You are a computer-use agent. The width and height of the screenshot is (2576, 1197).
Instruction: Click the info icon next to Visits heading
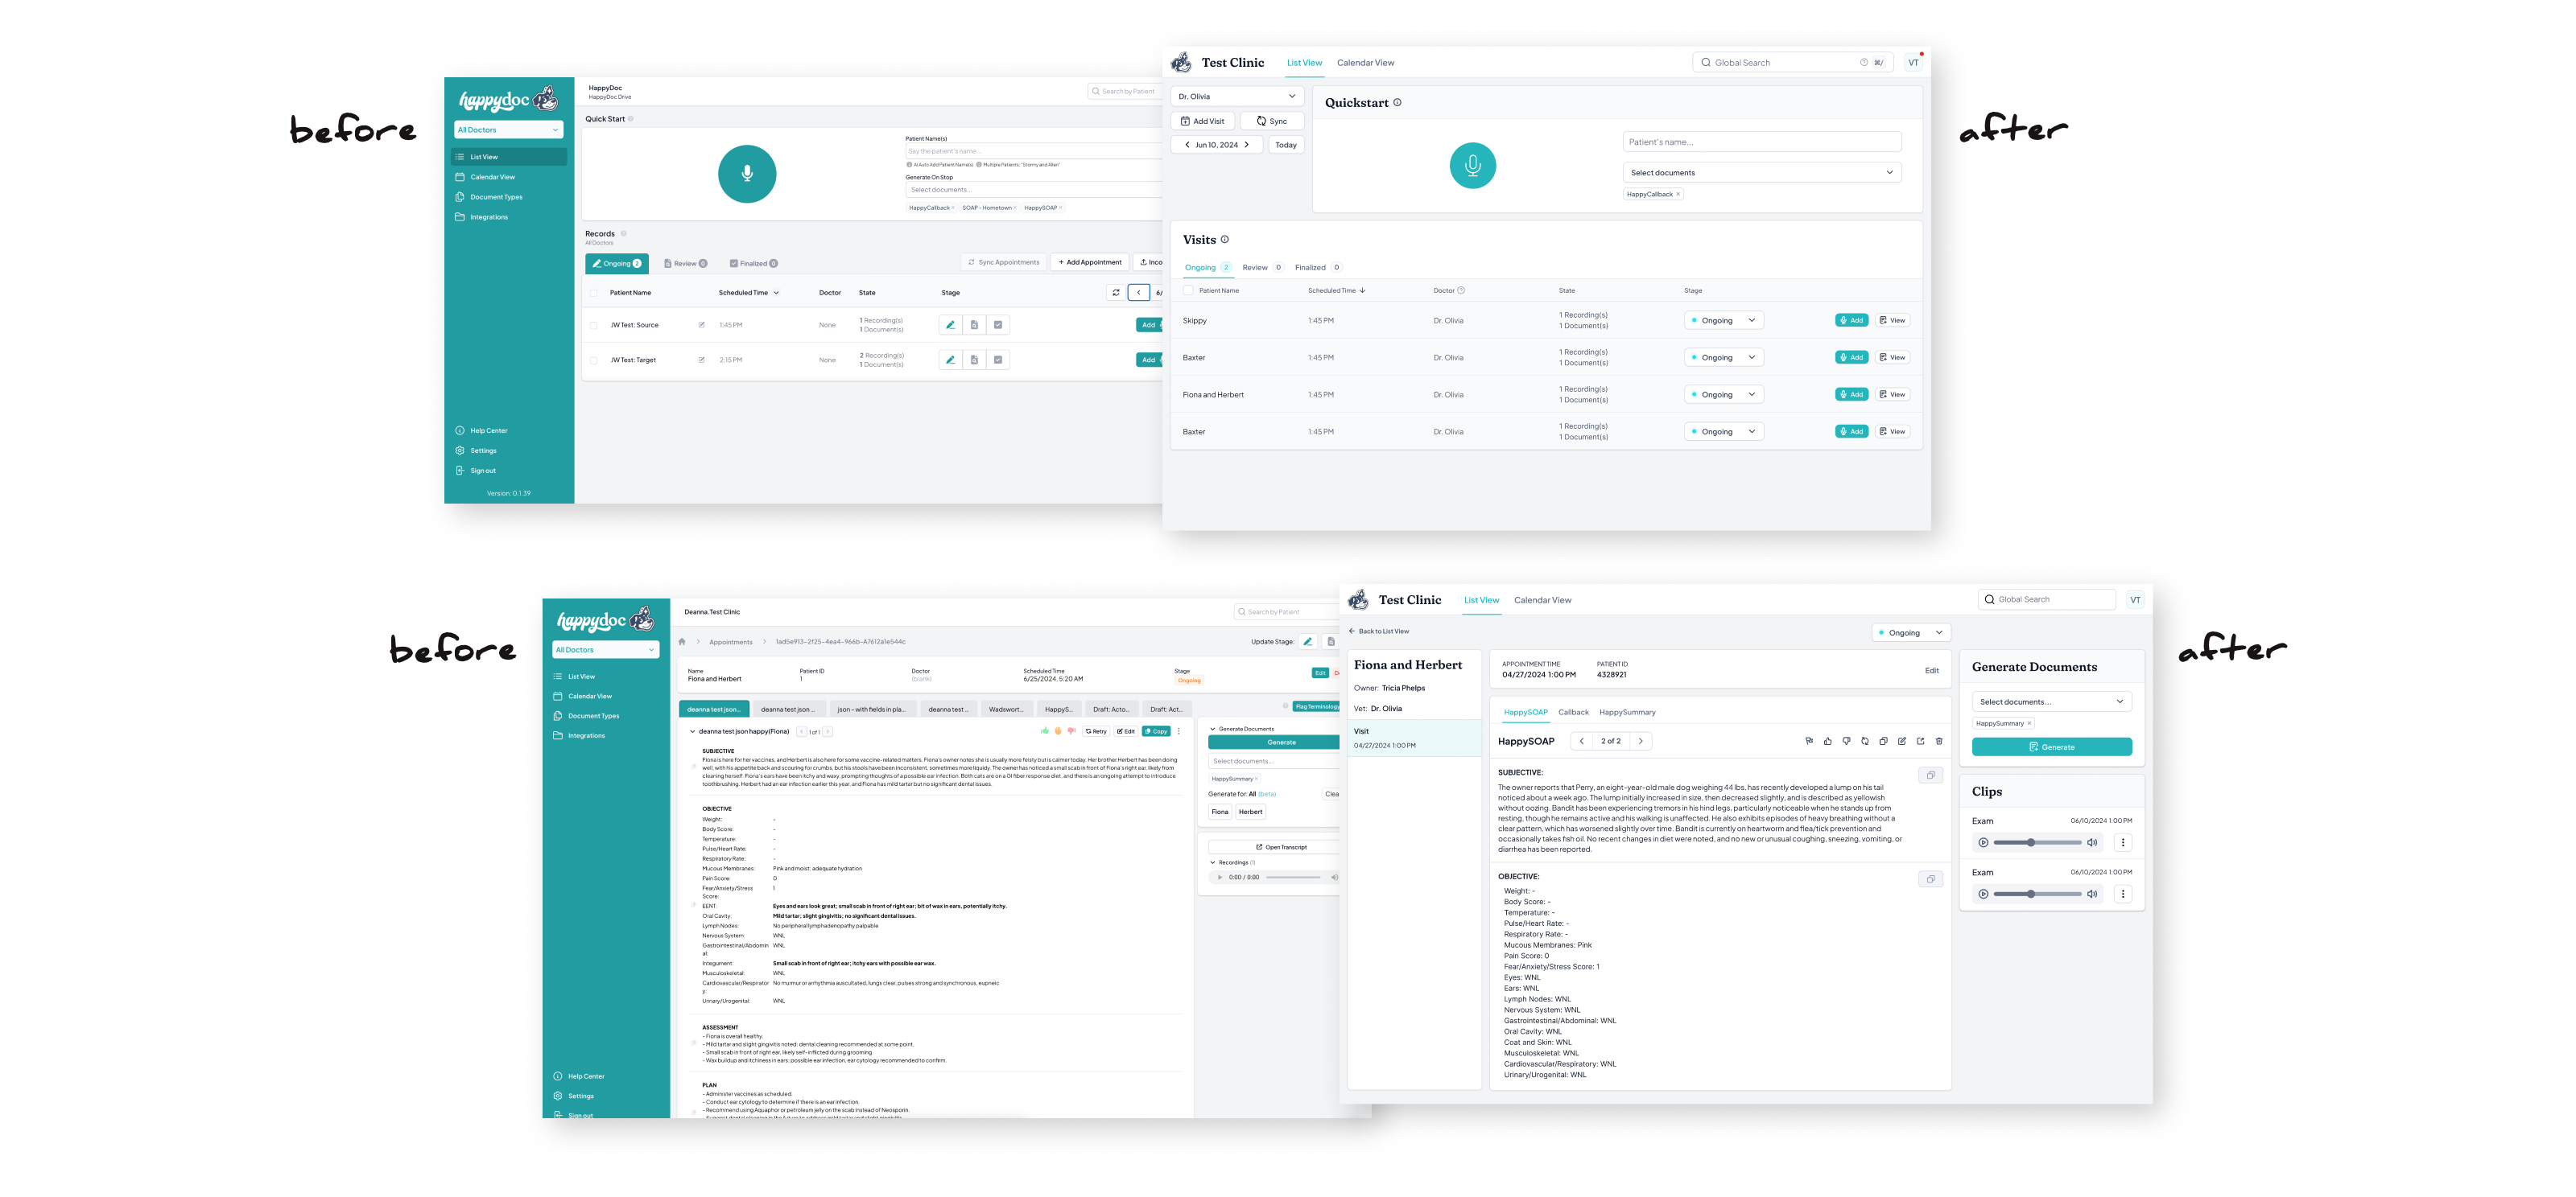pos(1225,240)
